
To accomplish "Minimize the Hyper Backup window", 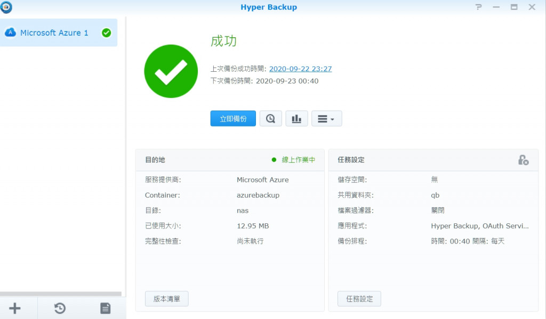I will (x=496, y=7).
